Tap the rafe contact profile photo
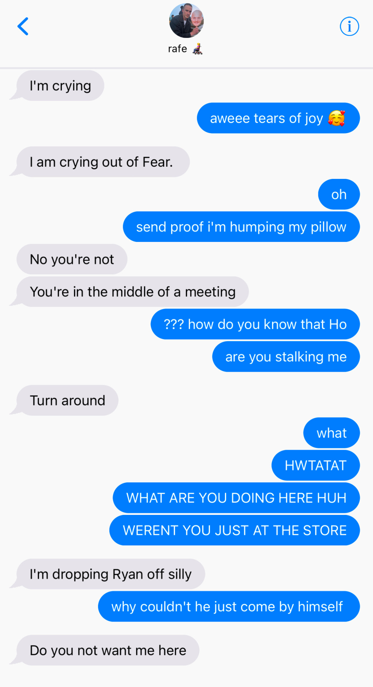 pos(186,21)
